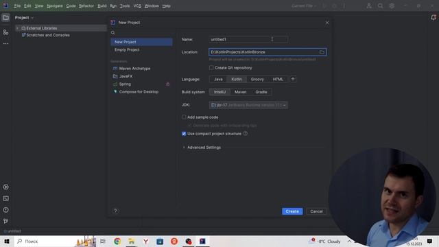The image size is (439, 247).
Task: Open the Build menu
Action: coord(102,6)
